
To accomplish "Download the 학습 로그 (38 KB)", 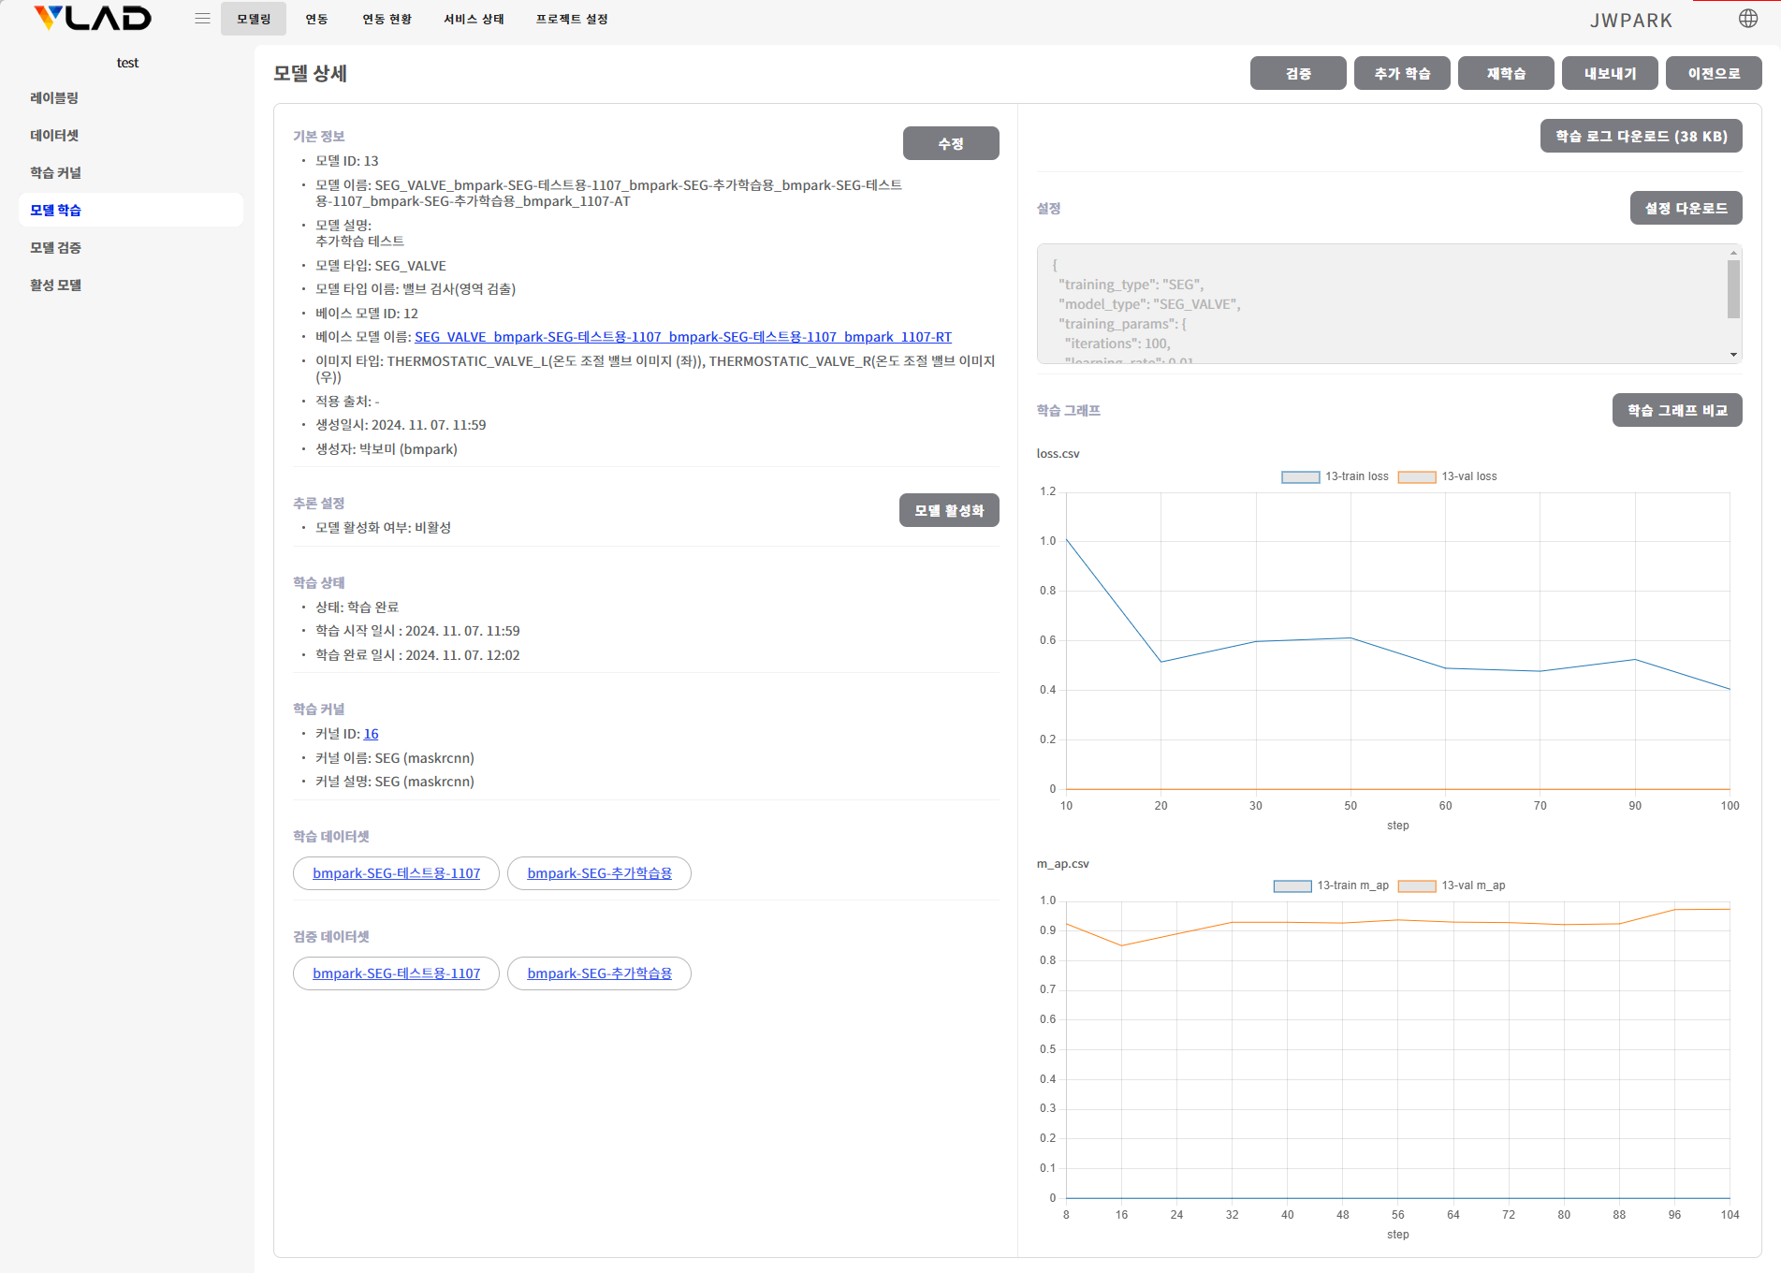I will pyautogui.click(x=1642, y=136).
